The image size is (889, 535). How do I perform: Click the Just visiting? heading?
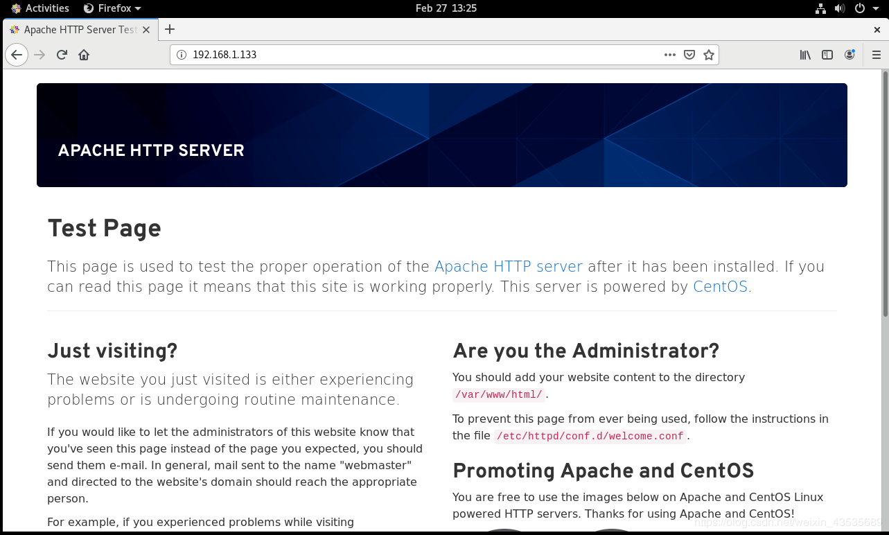[x=112, y=351]
